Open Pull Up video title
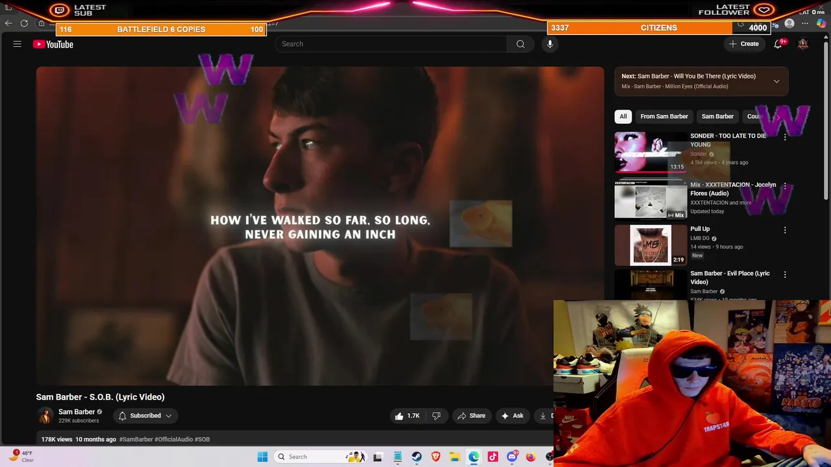This screenshot has height=467, width=831. coord(700,229)
